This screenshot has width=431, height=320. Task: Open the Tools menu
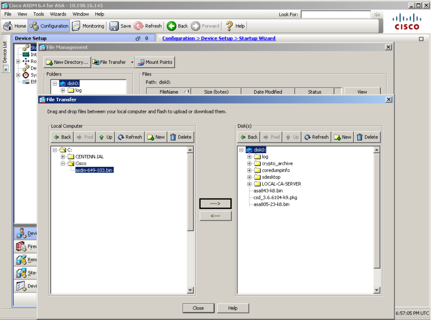pos(39,14)
